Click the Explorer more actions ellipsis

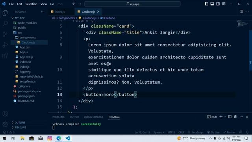click(43, 11)
